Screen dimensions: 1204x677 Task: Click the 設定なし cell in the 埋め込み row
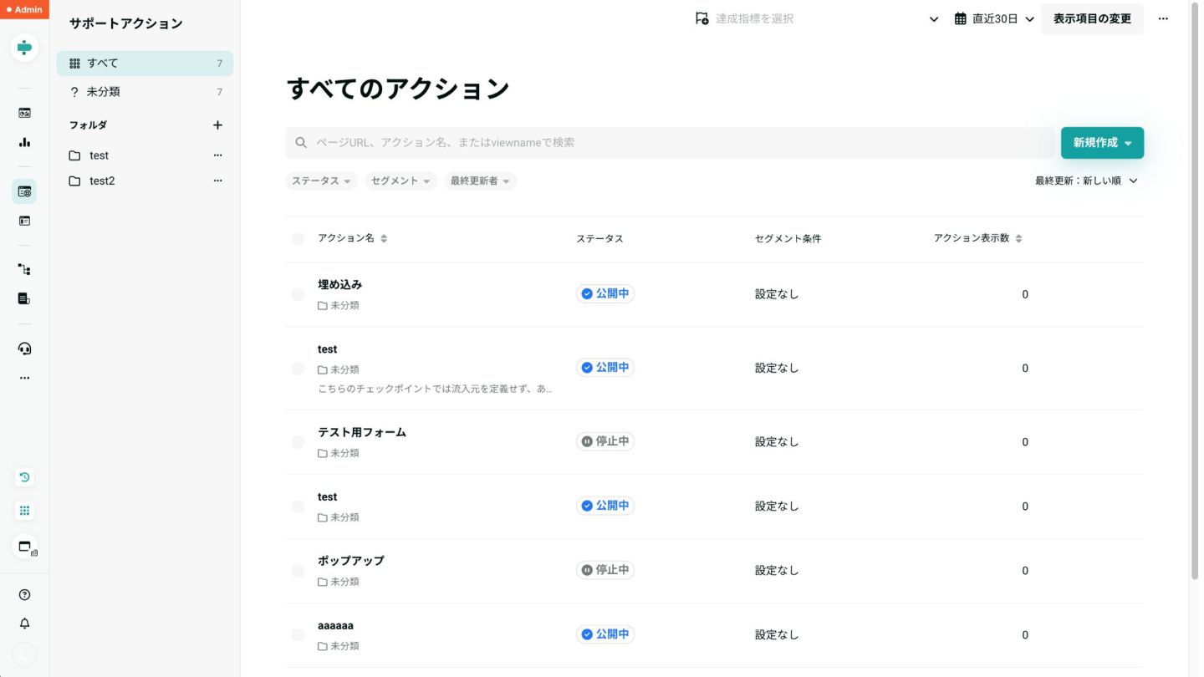click(x=777, y=294)
